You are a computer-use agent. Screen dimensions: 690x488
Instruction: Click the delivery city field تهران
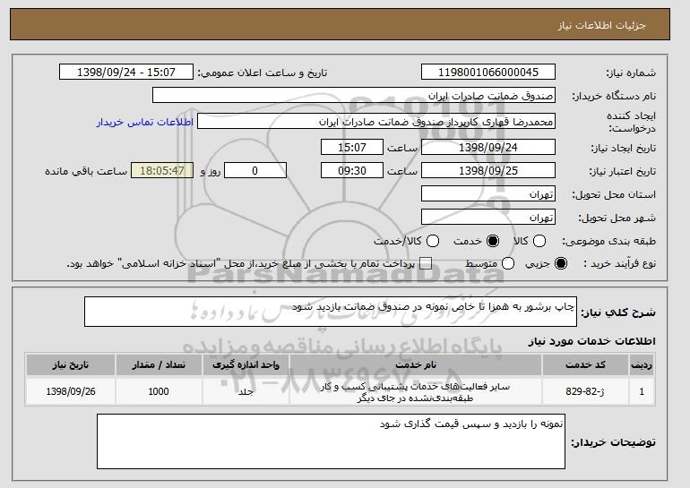click(488, 218)
